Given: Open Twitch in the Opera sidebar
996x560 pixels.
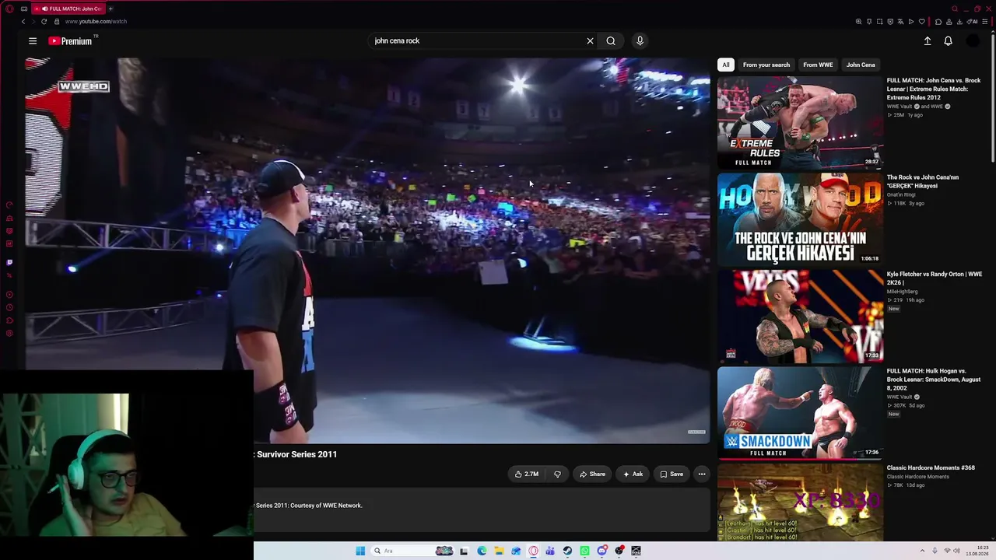Looking at the screenshot, I should pos(9,262).
